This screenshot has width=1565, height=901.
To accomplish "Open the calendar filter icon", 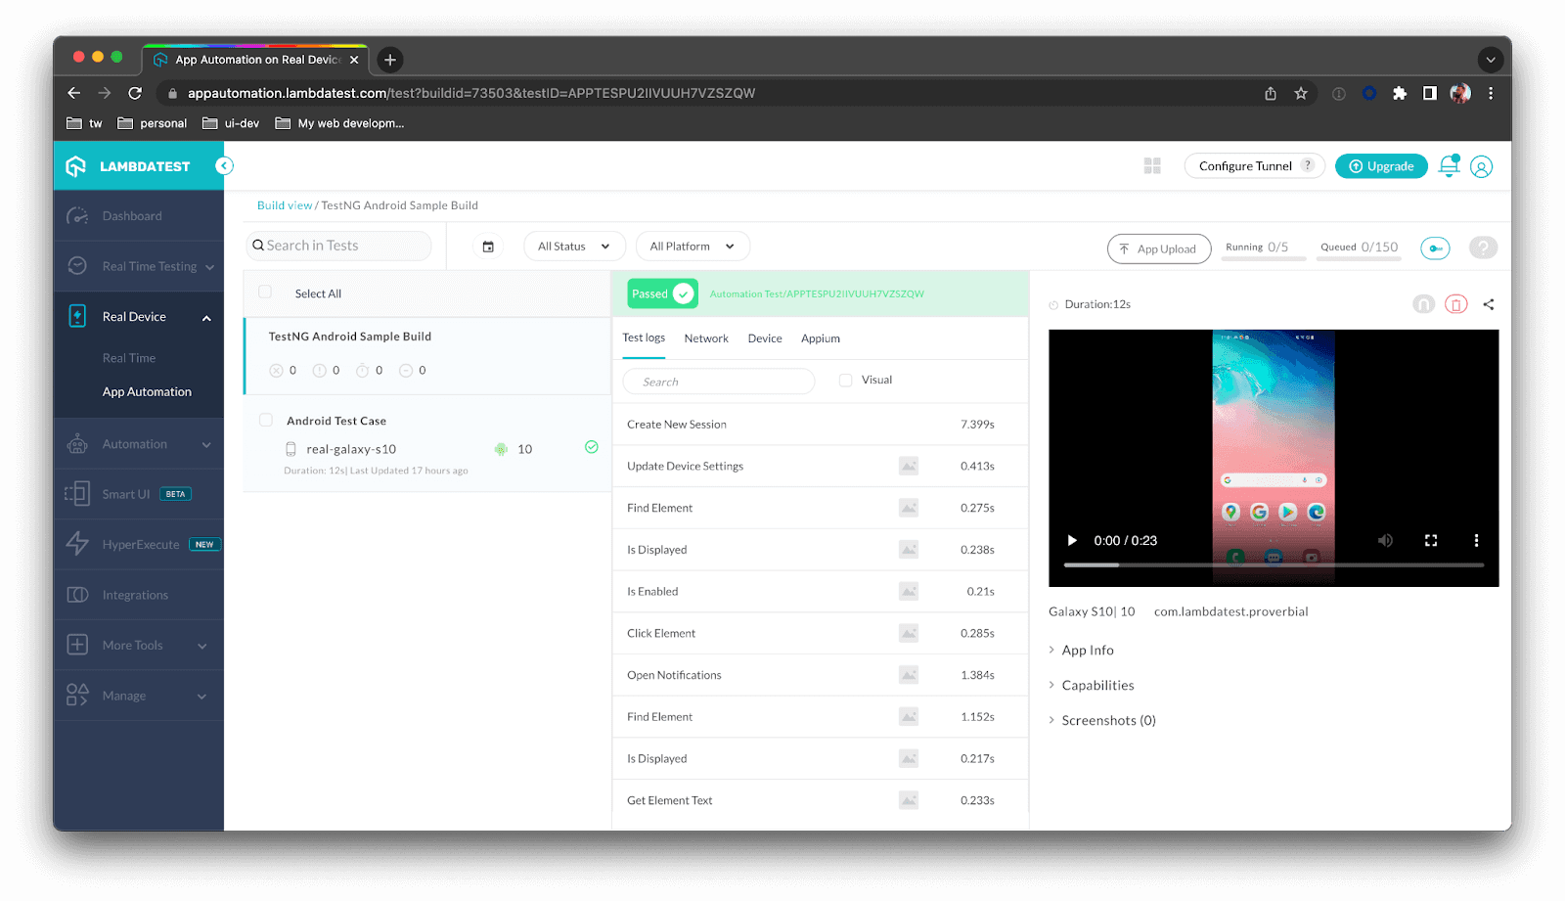I will pyautogui.click(x=488, y=247).
